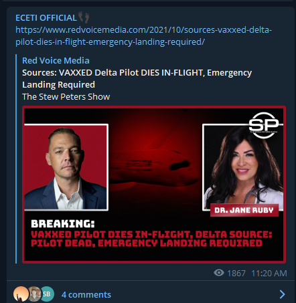Open the ECETI OFFICIAL channel name

pyautogui.click(x=46, y=18)
